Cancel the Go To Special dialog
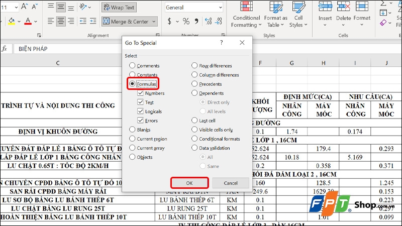Viewport: 402px width, 226px height. pos(231,183)
